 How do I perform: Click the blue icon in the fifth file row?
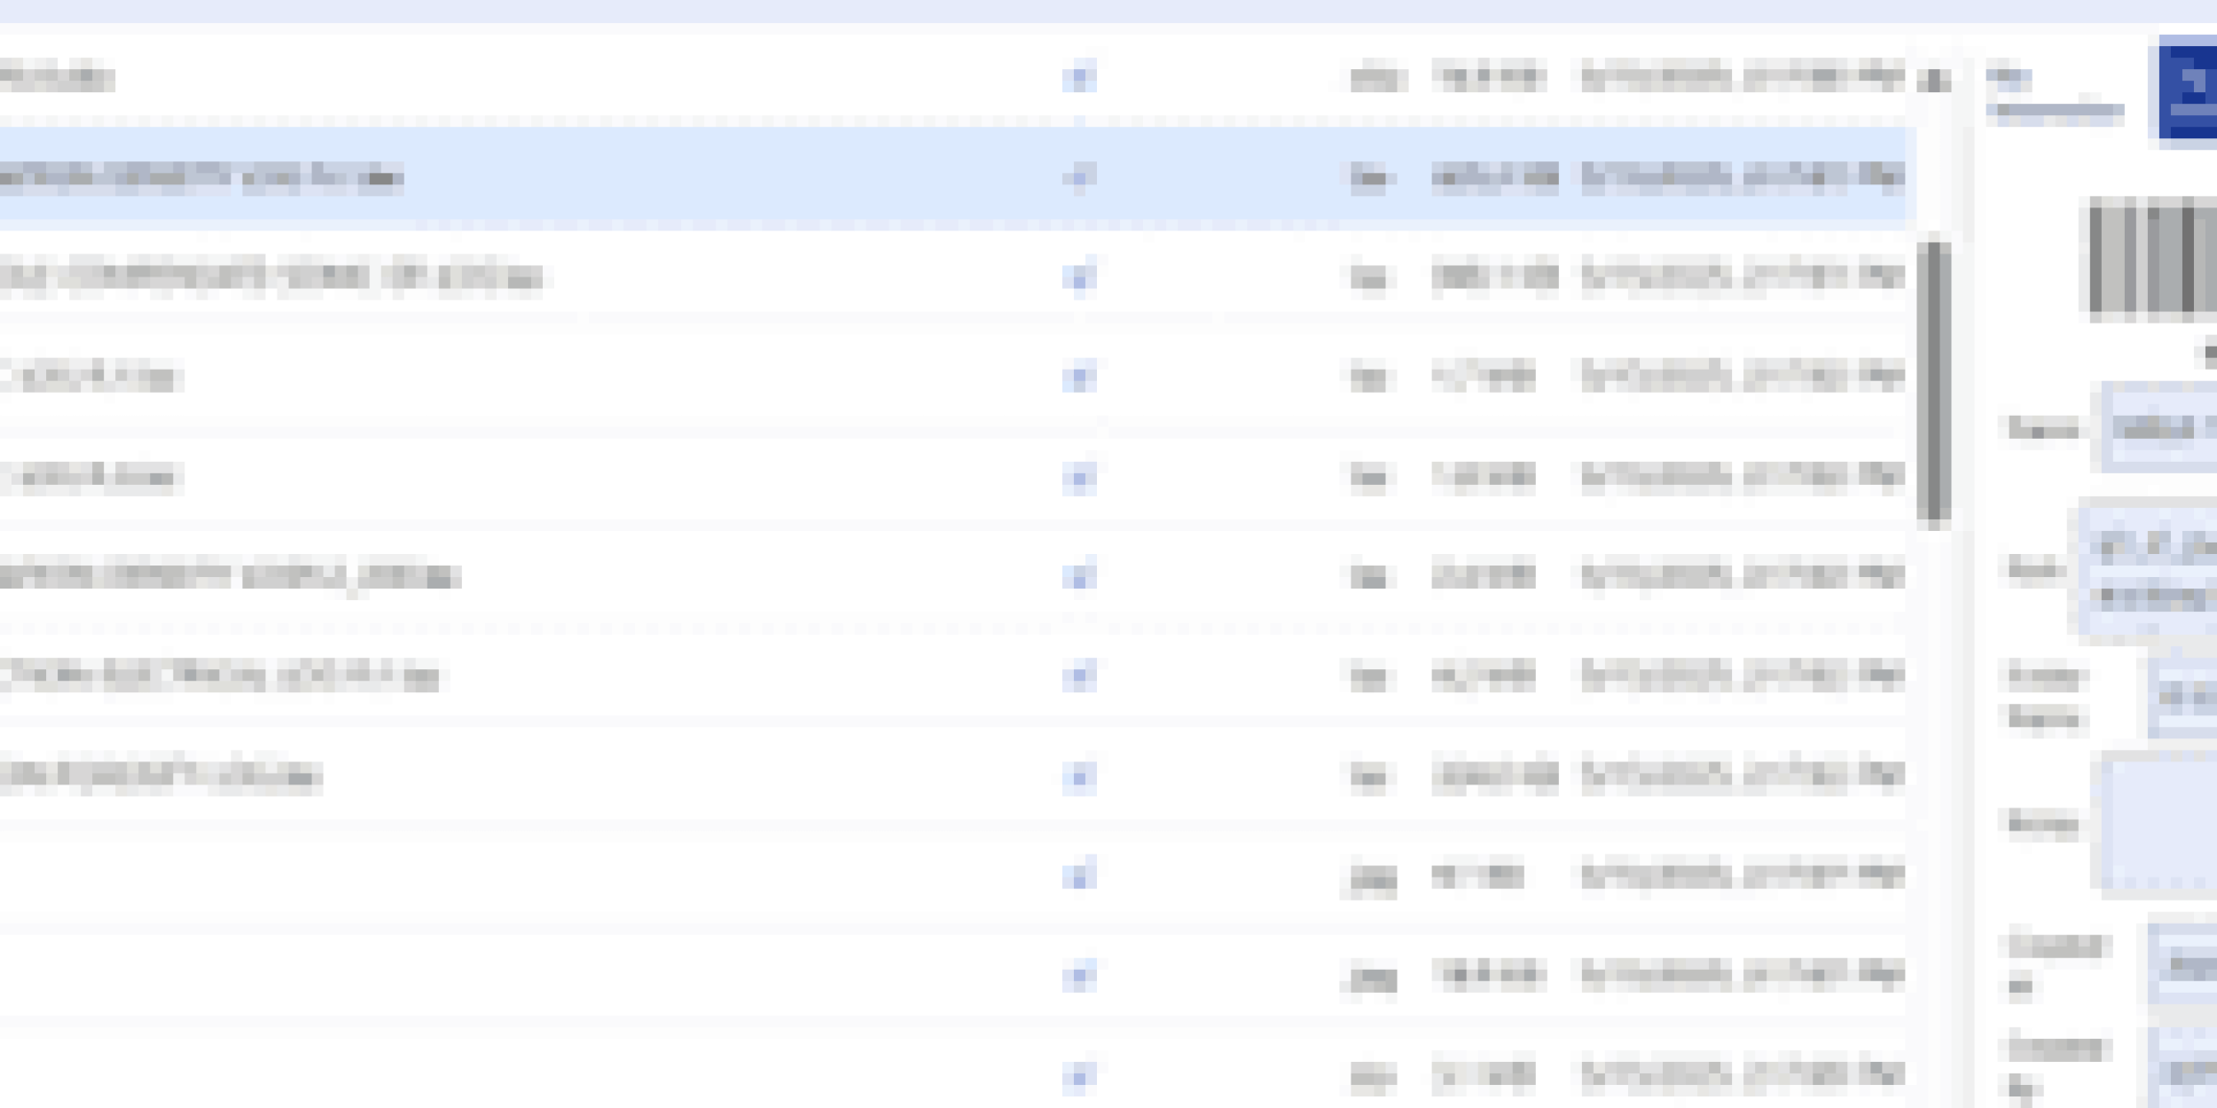(x=1079, y=478)
